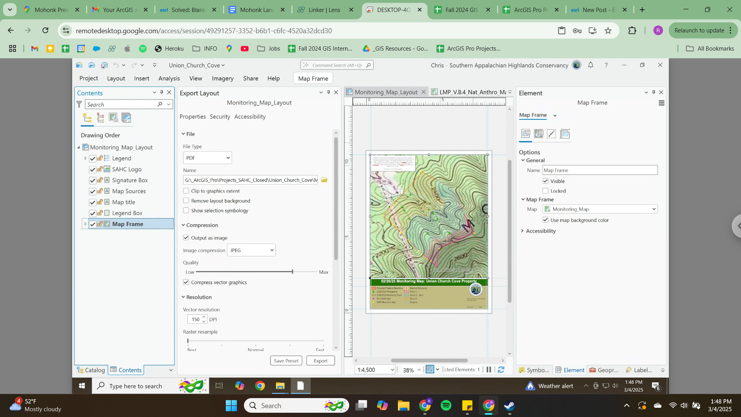Uncheck Use map background color
Screen dimensions: 741x417
[545, 220]
